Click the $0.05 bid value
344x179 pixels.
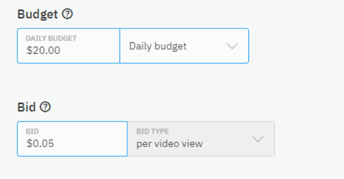click(40, 143)
